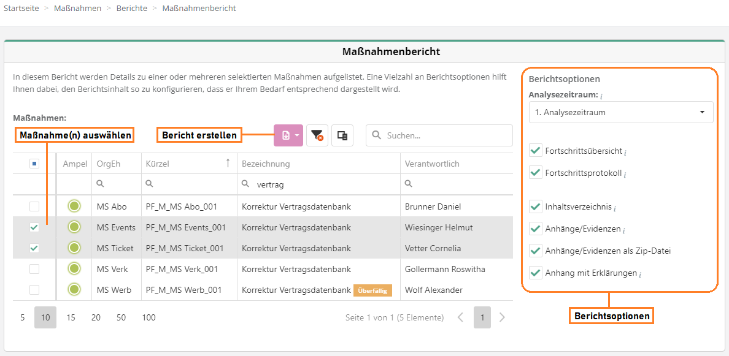The image size is (729, 356).
Task: Open the column chooser icon
Action: 342,135
